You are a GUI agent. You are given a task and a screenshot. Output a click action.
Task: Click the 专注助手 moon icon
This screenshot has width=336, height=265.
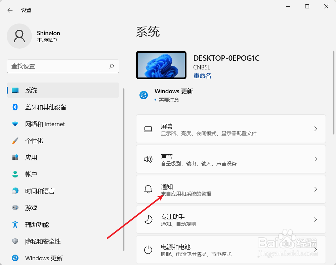[148, 219]
